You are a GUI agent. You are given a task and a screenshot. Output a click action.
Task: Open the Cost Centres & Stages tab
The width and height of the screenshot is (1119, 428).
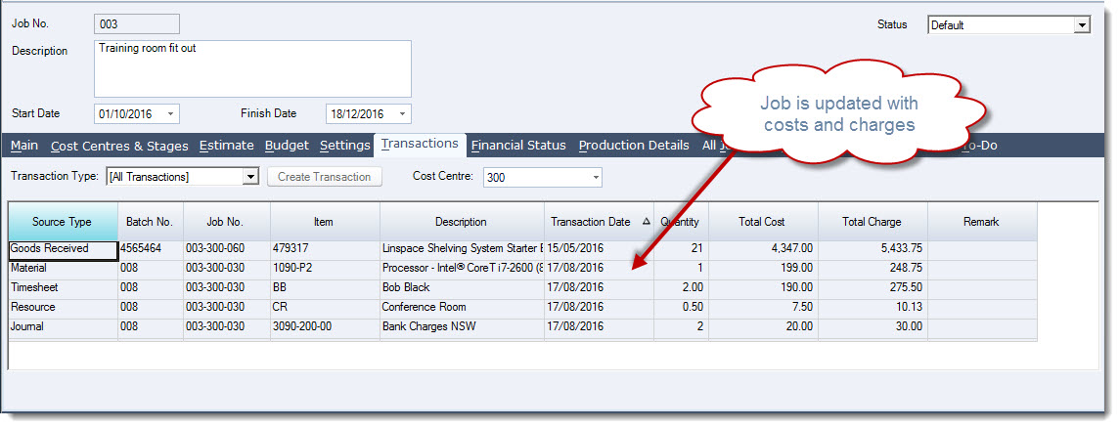point(119,146)
